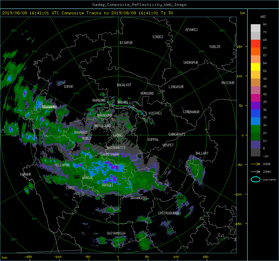Click the SHORAPUR city label

click(191, 63)
